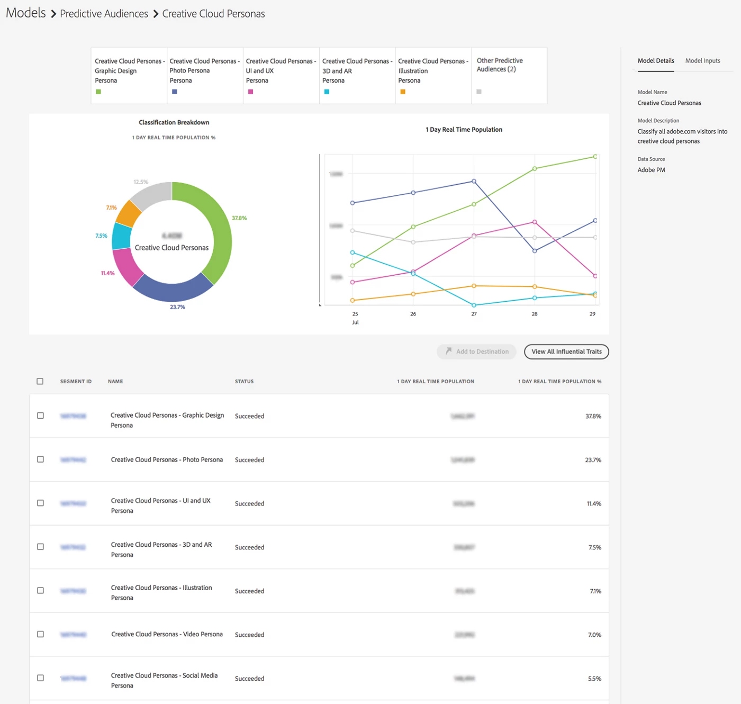Switch to the Model Inputs tab
The height and width of the screenshot is (704, 741).
point(702,61)
